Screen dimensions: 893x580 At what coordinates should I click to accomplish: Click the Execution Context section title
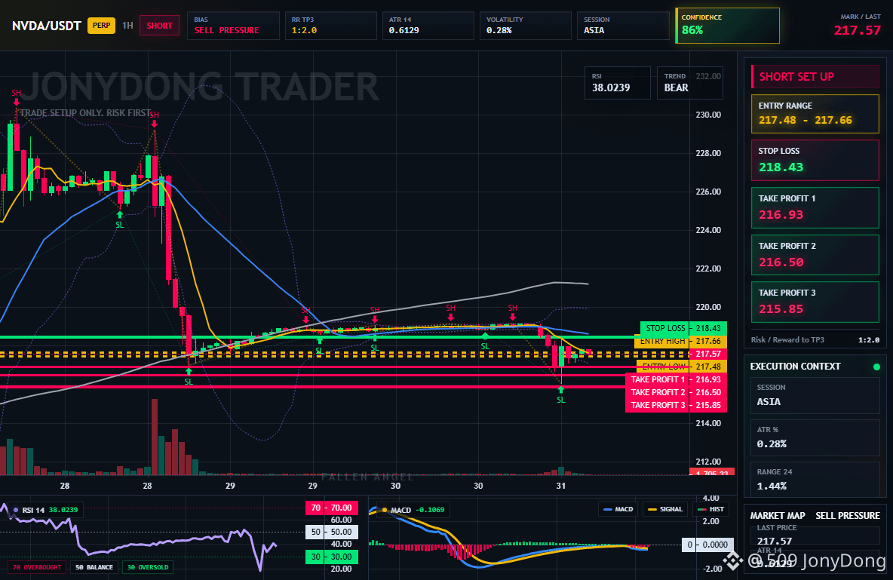795,367
